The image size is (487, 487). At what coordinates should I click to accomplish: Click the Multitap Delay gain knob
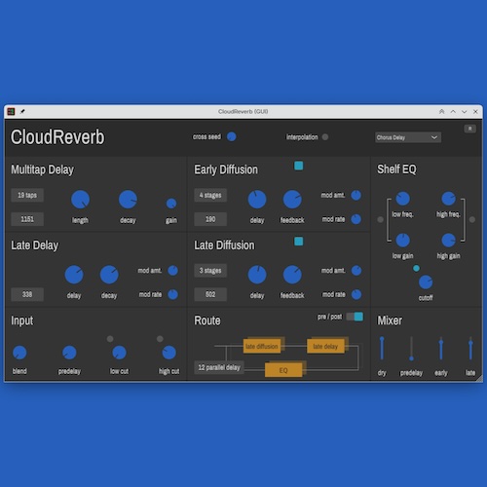(171, 204)
